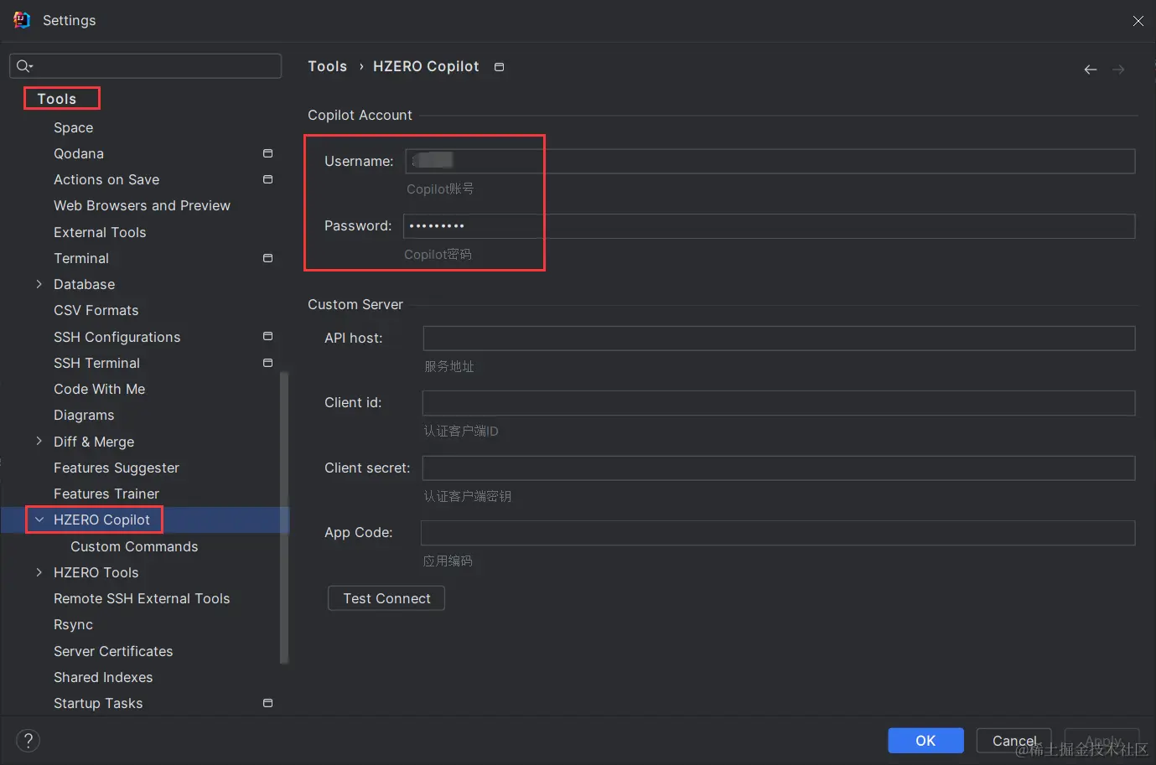This screenshot has height=765, width=1156.
Task: Click the Tools breadcrumb link
Action: [x=327, y=66]
